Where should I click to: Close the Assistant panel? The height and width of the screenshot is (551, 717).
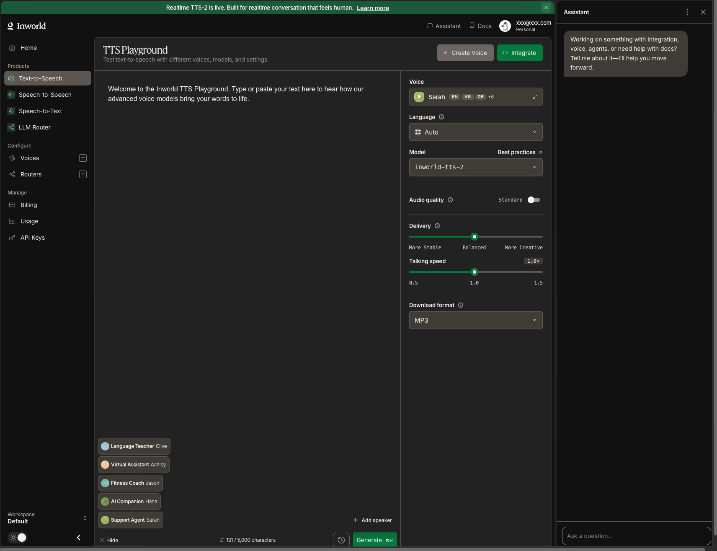[703, 12]
